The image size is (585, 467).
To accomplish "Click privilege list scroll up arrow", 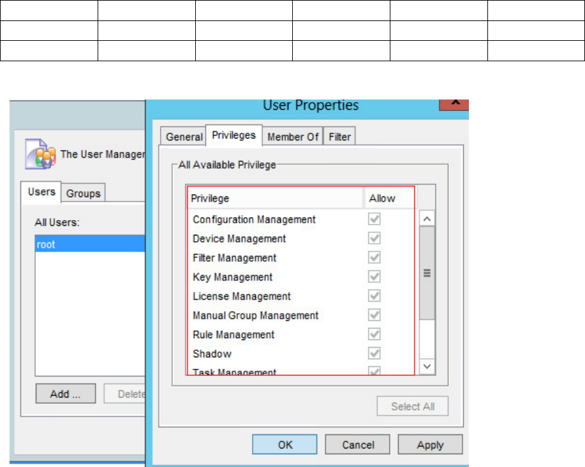I will click(x=427, y=219).
